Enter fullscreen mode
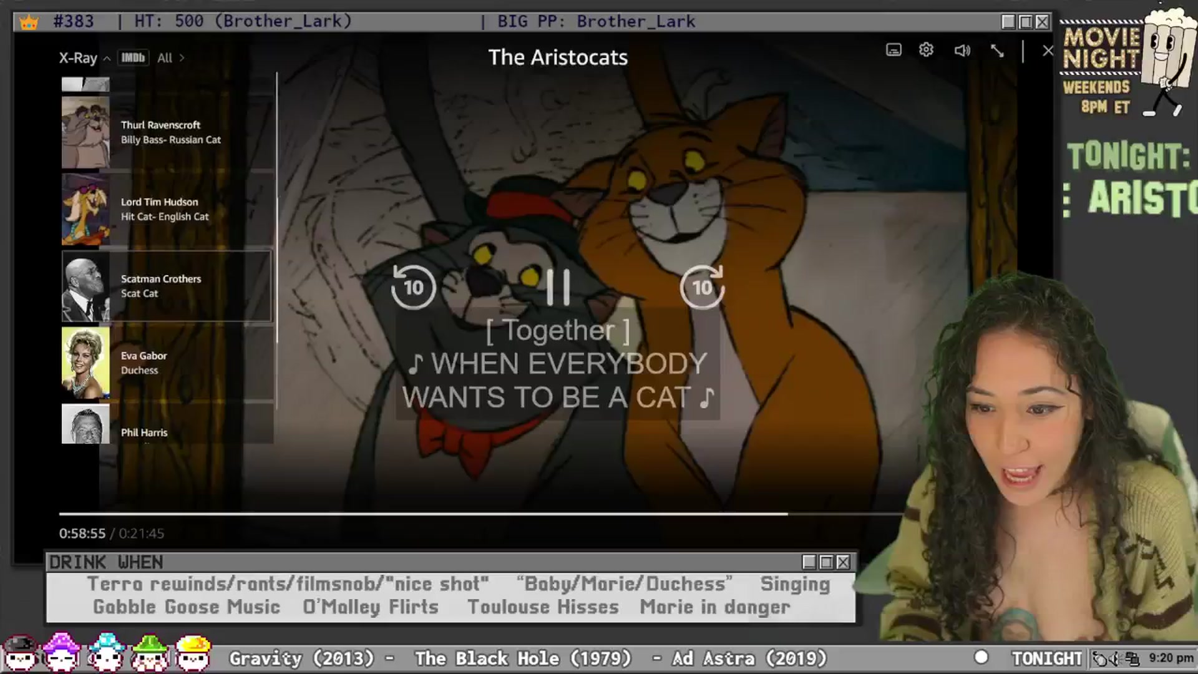 point(997,51)
